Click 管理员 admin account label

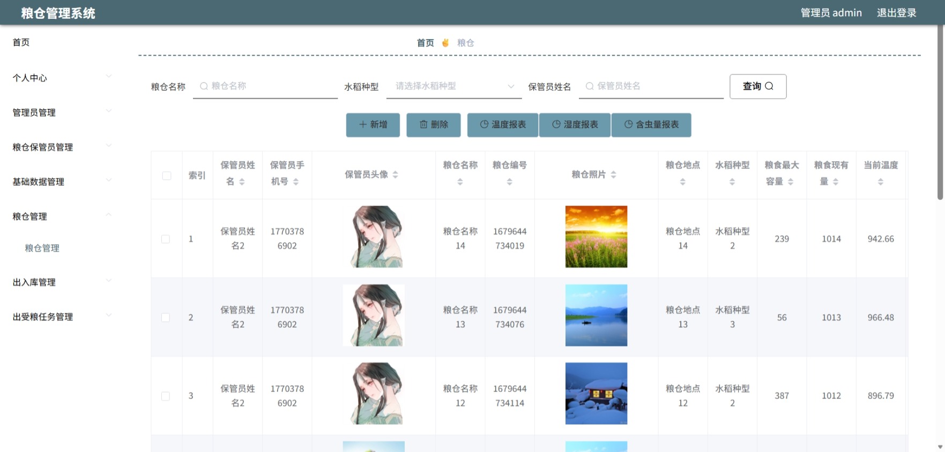pyautogui.click(x=831, y=13)
